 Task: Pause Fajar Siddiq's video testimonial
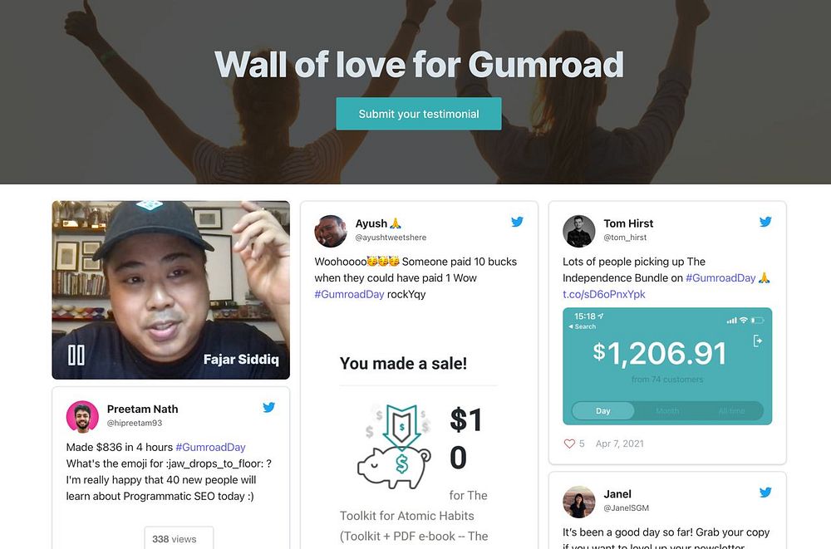coord(76,355)
